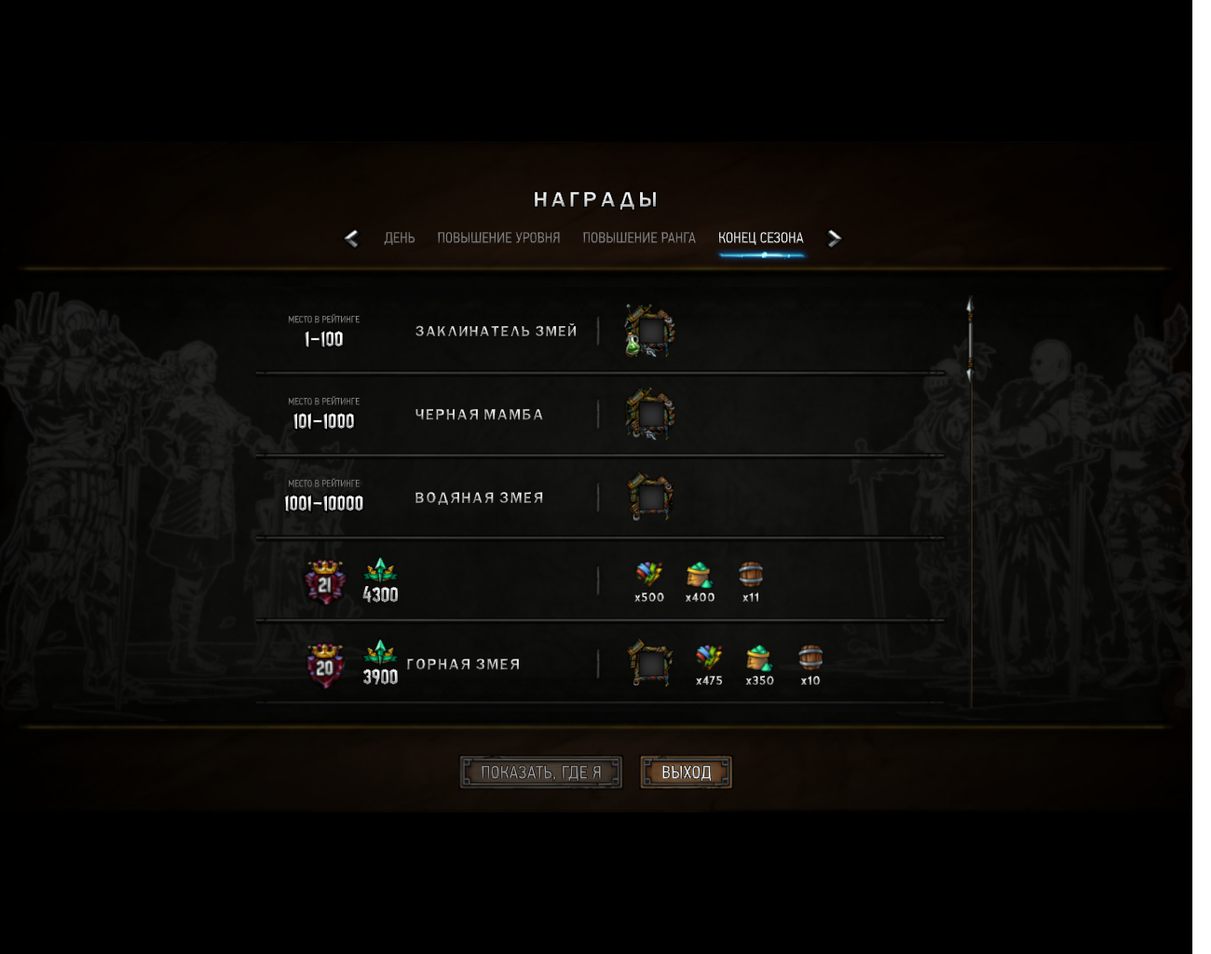This screenshot has height=954, width=1211.
Task: Click the Водяная змея frame reward icon
Action: pos(649,497)
